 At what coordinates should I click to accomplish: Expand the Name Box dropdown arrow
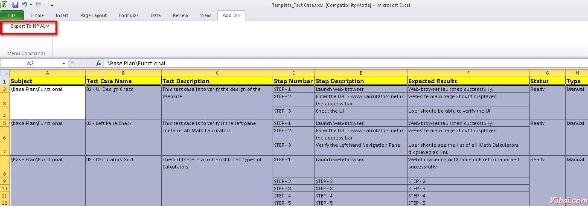point(64,63)
